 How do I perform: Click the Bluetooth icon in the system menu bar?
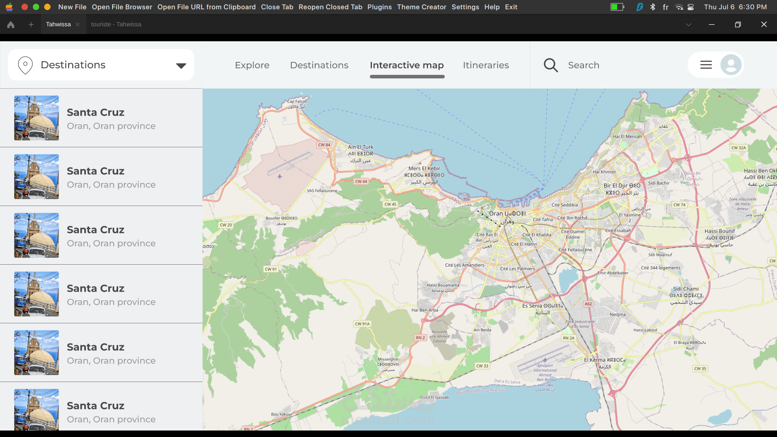tap(652, 7)
